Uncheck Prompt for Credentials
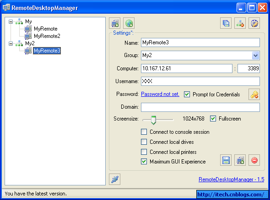 pyautogui.click(x=187, y=95)
